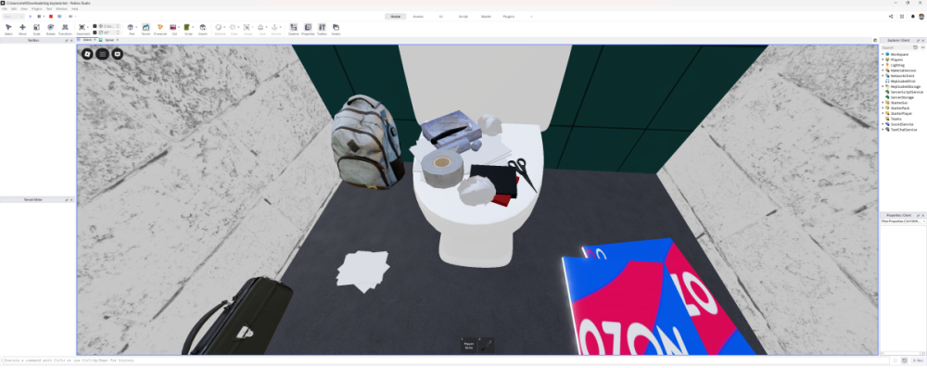Expand the Workspace node

(x=883, y=54)
